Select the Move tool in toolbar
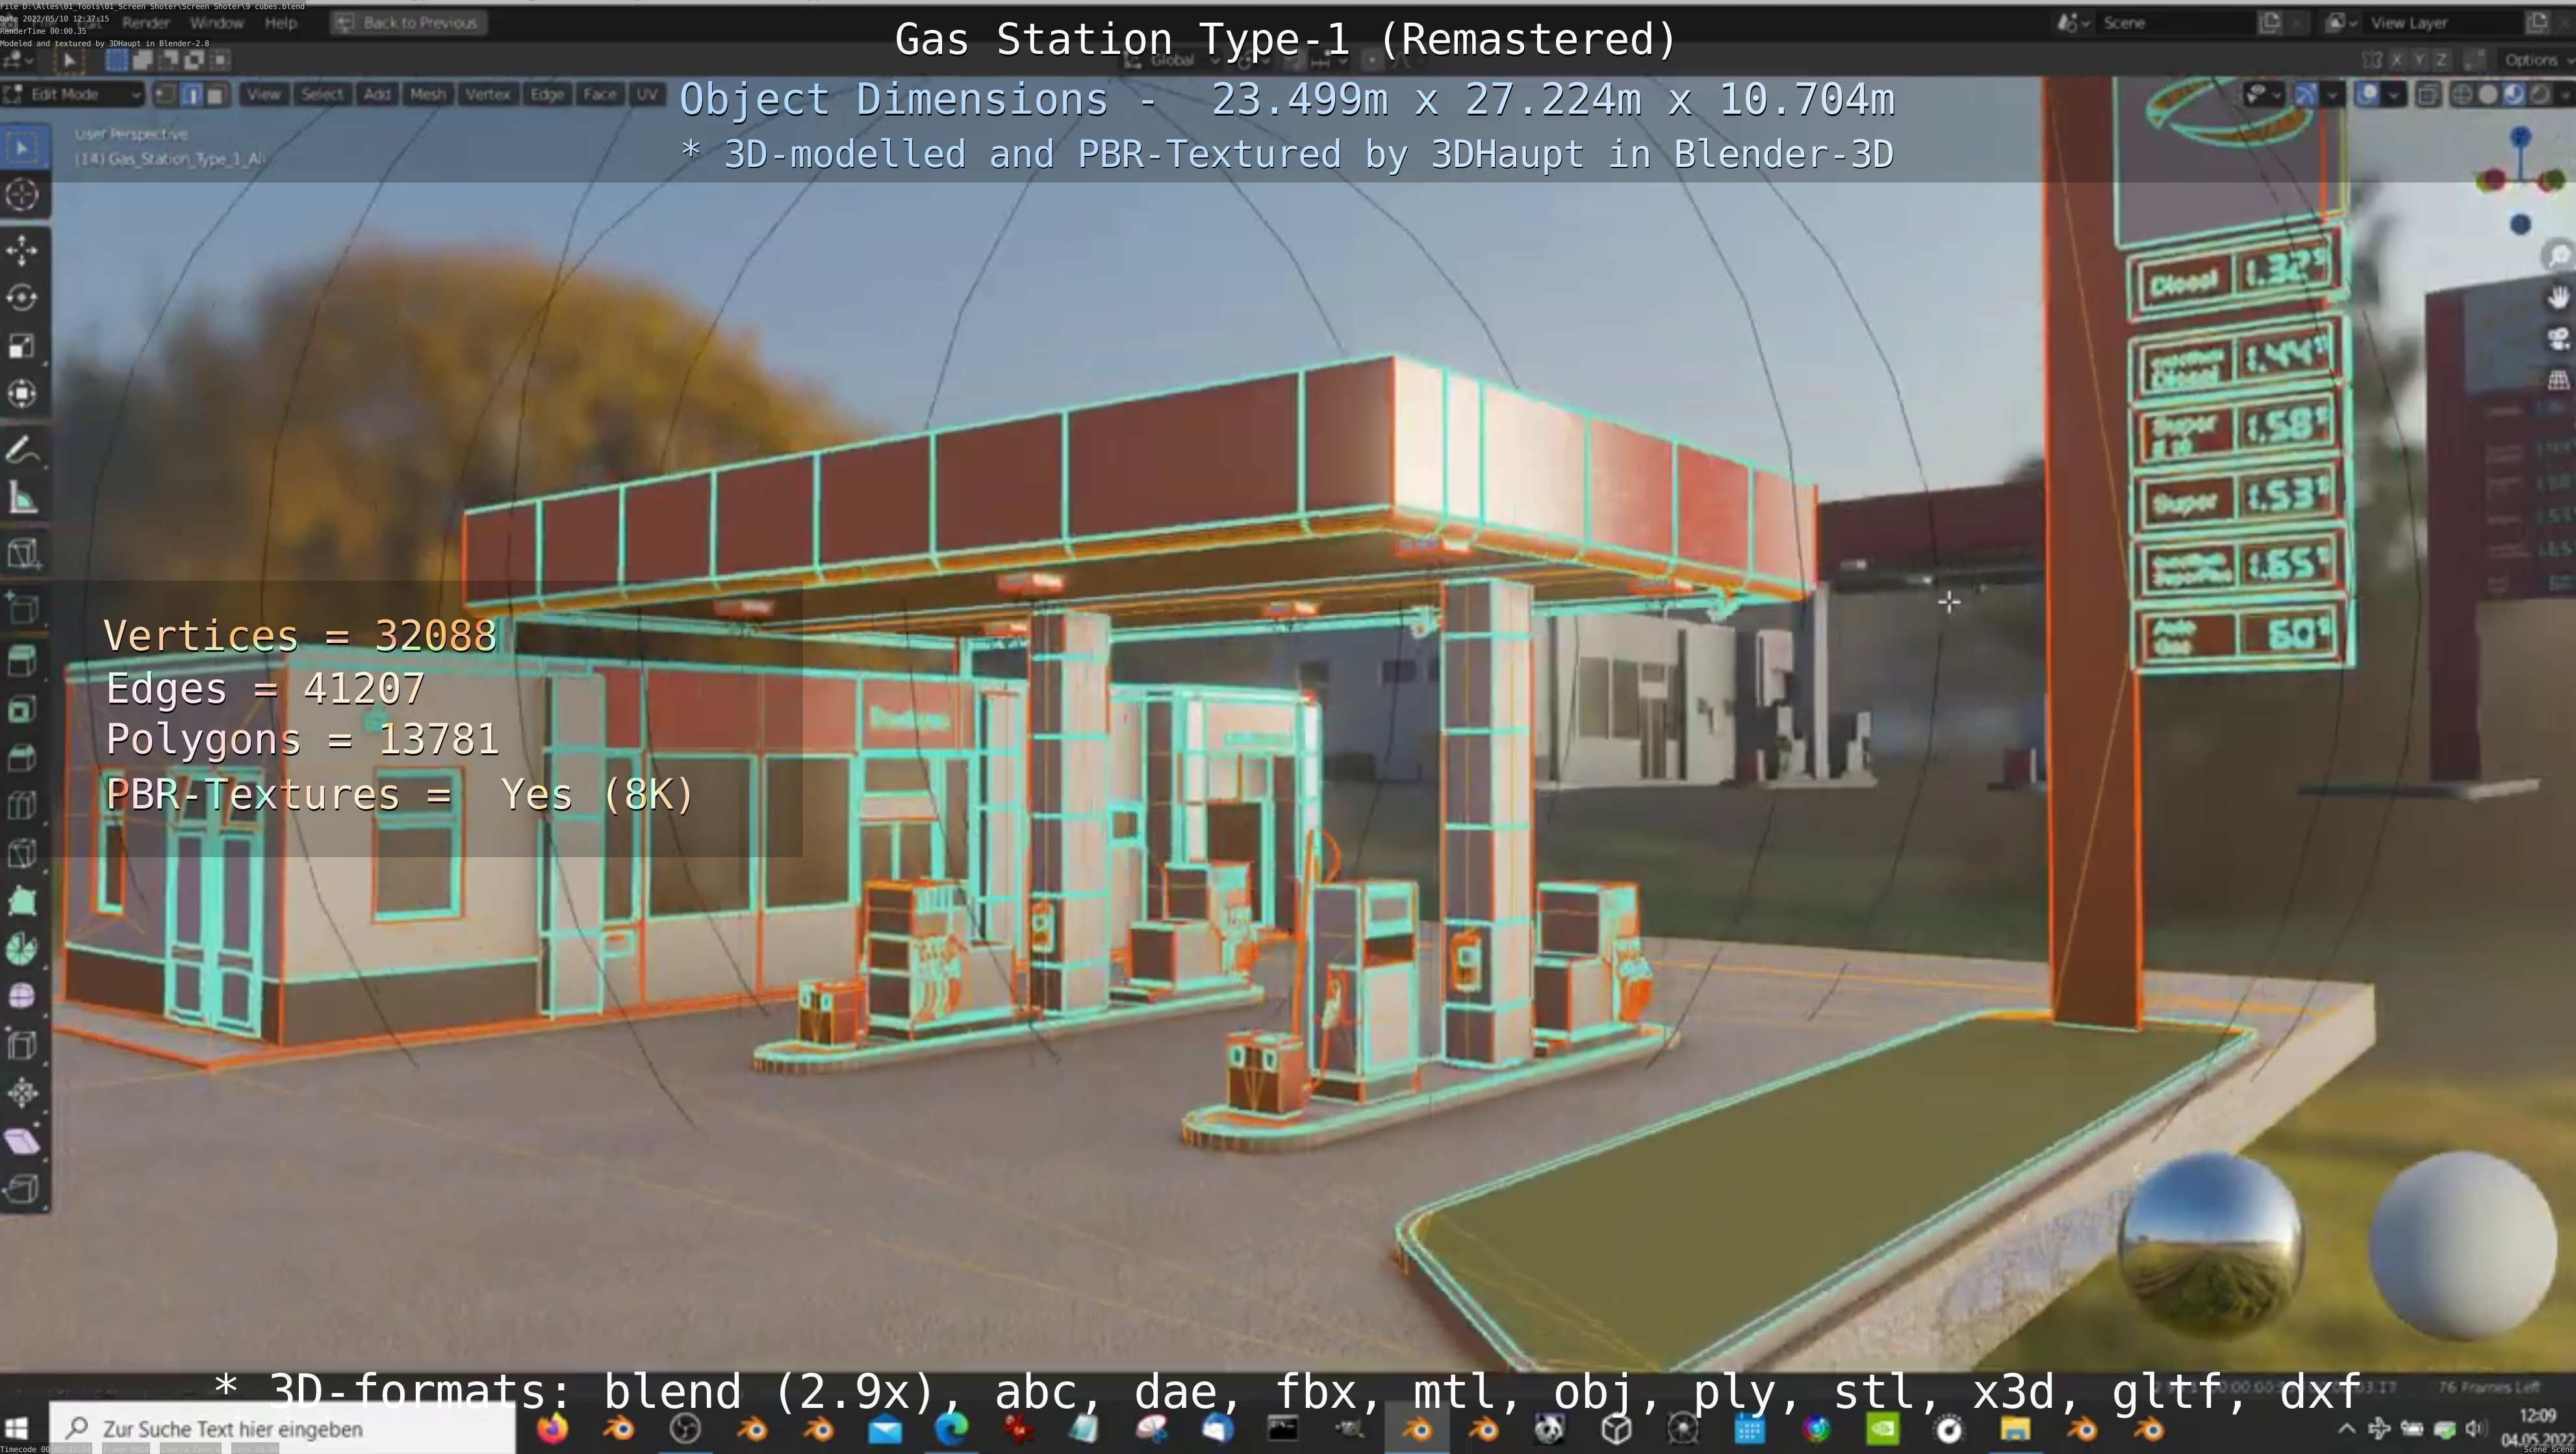 tap(22, 250)
